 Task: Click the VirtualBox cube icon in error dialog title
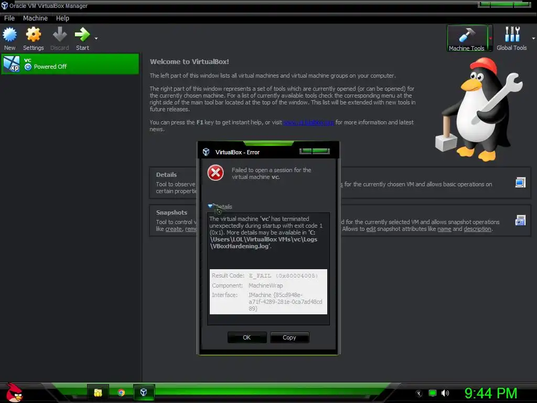(x=206, y=152)
